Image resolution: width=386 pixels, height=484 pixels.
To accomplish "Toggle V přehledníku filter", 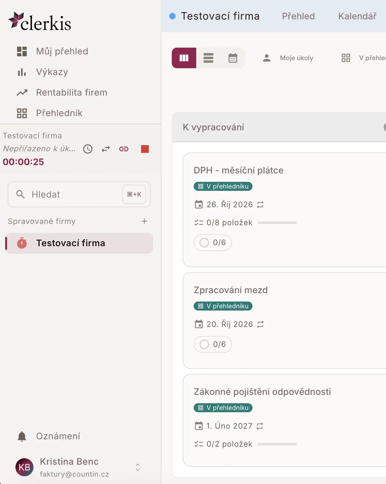I will coord(363,58).
